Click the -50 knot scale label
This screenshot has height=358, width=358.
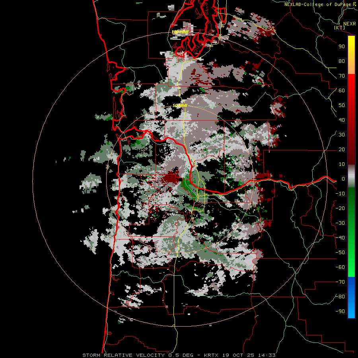click(x=340, y=253)
